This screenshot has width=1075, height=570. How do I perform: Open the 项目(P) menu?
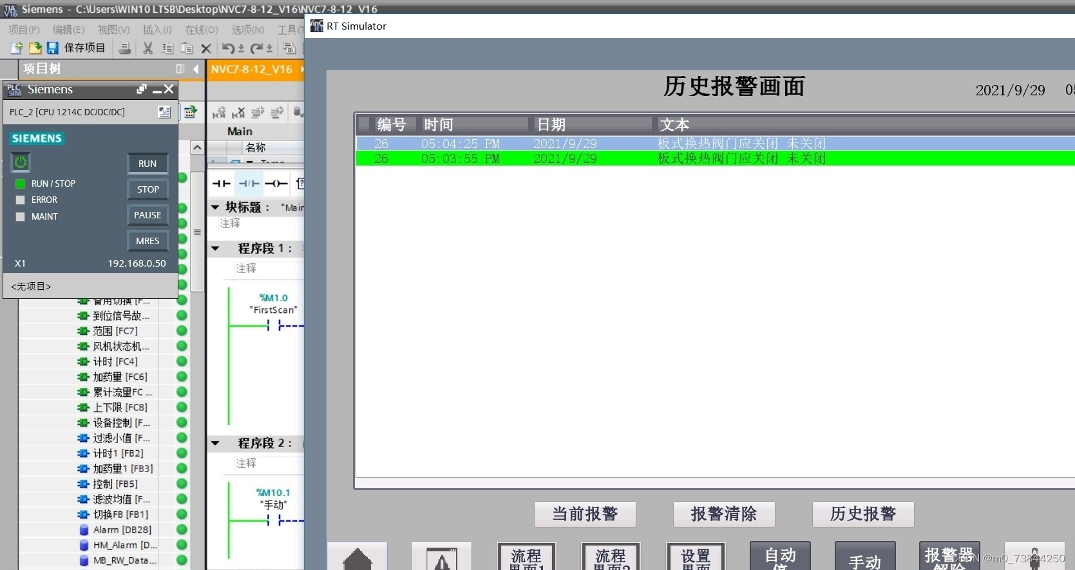point(24,30)
